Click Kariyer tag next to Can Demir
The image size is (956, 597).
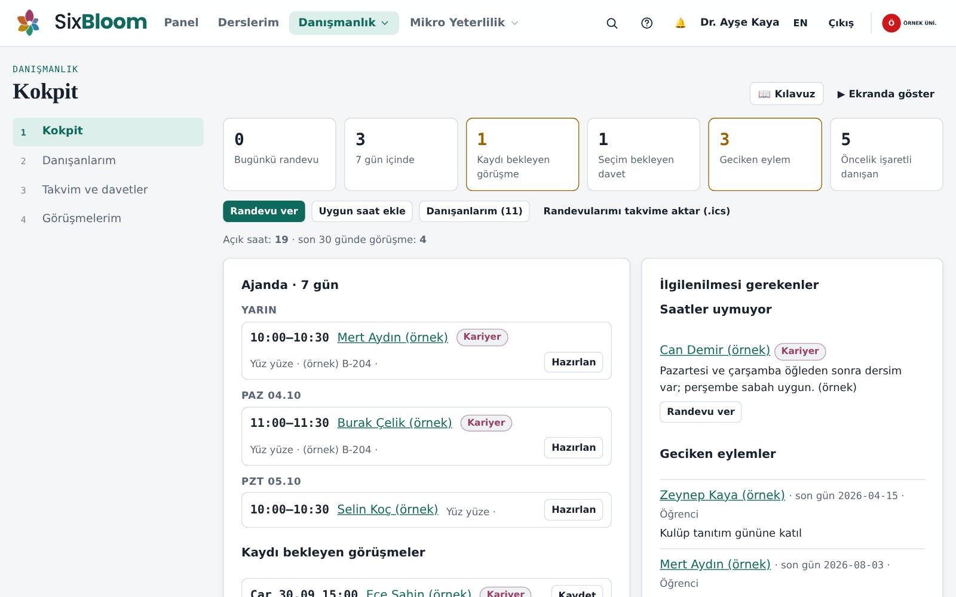click(x=800, y=351)
